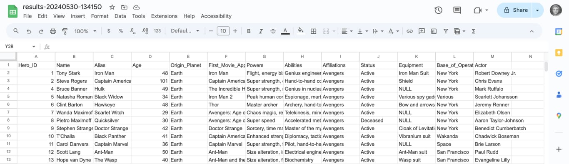Undo the last action

29,31
